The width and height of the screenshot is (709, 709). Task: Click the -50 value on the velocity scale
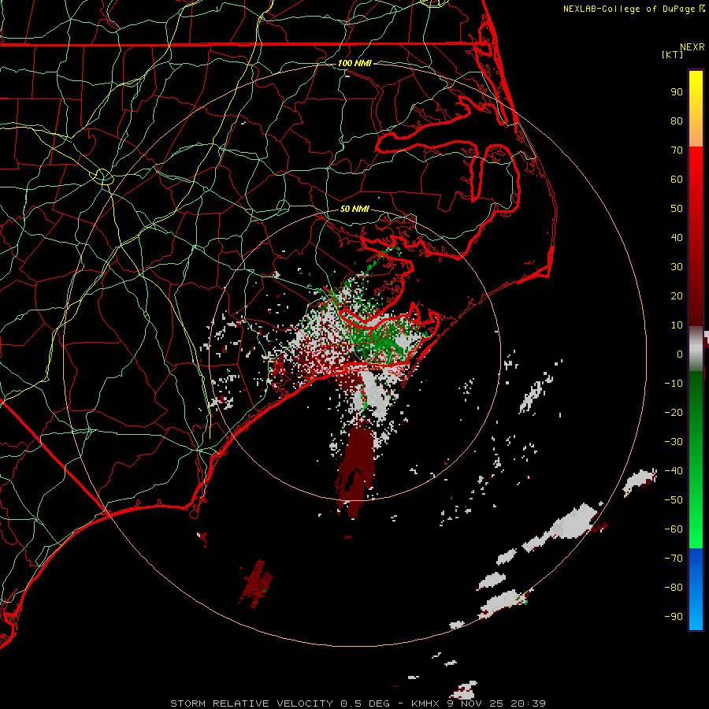click(674, 500)
